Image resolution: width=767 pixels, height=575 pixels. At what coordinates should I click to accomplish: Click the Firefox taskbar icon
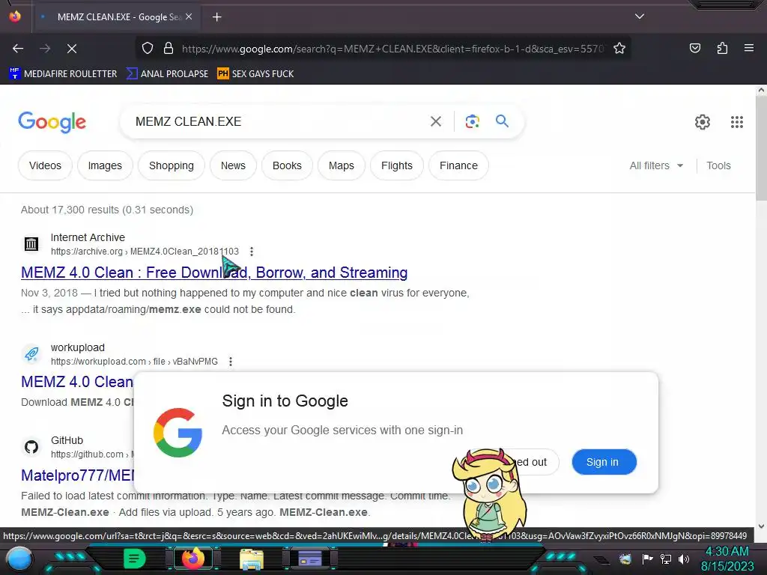click(x=193, y=559)
